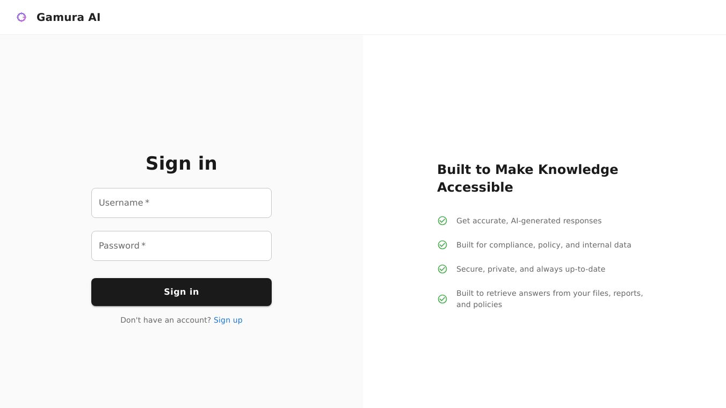Click the large Sign in heading
The width and height of the screenshot is (726, 408).
[181, 163]
